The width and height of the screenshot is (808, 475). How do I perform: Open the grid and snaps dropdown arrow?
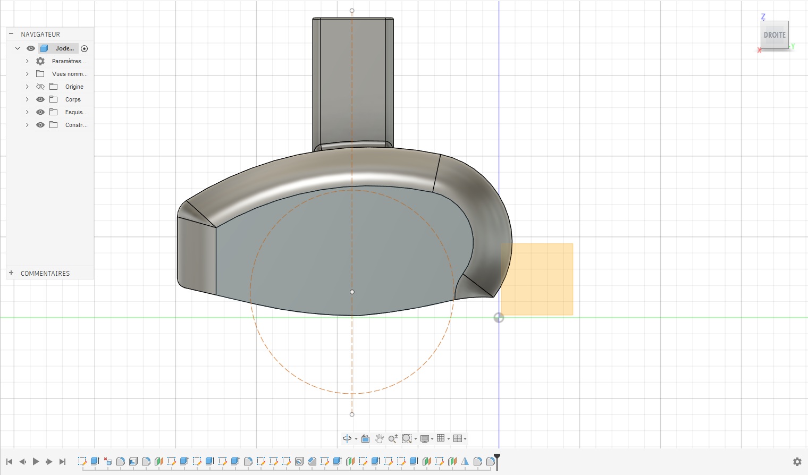(449, 439)
